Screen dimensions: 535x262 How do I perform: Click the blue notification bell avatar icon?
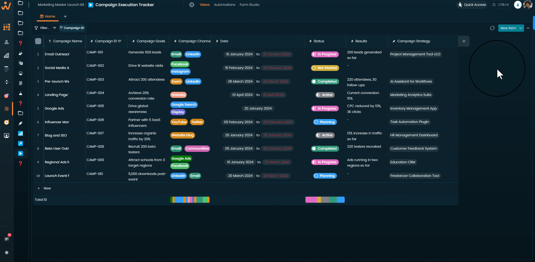coord(518,5)
